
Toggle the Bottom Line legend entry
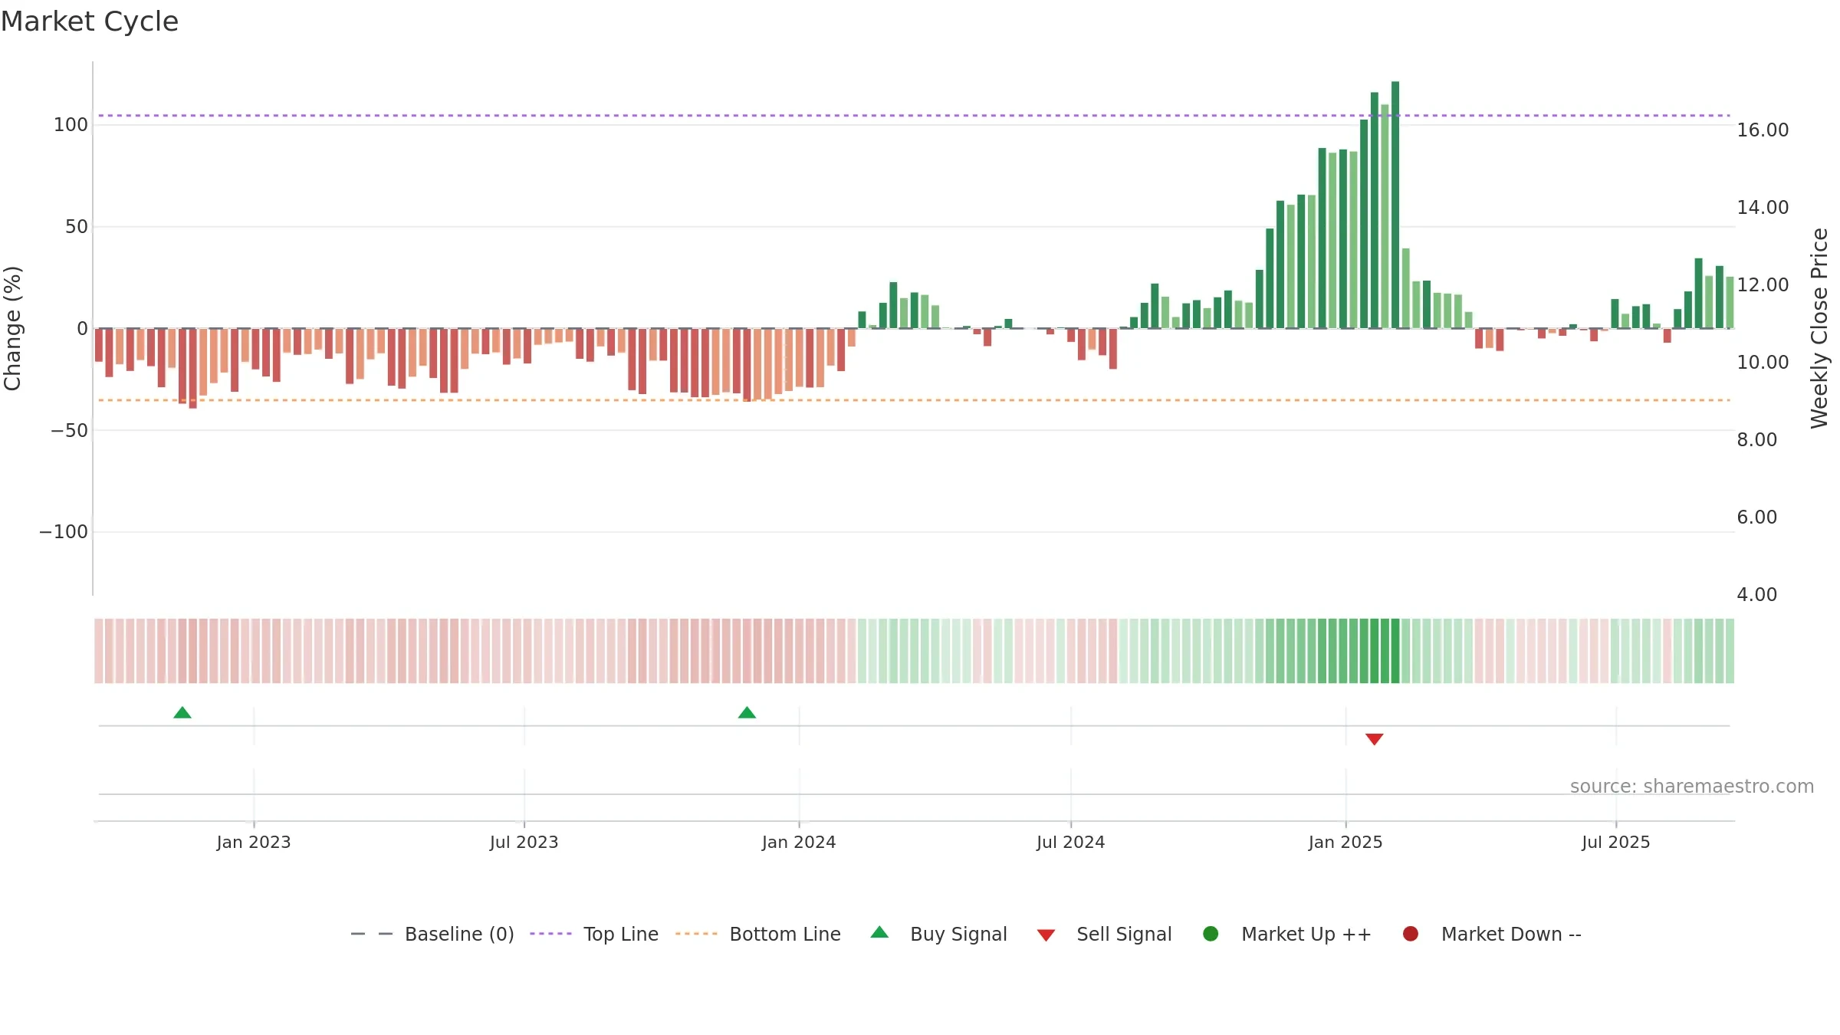(758, 934)
